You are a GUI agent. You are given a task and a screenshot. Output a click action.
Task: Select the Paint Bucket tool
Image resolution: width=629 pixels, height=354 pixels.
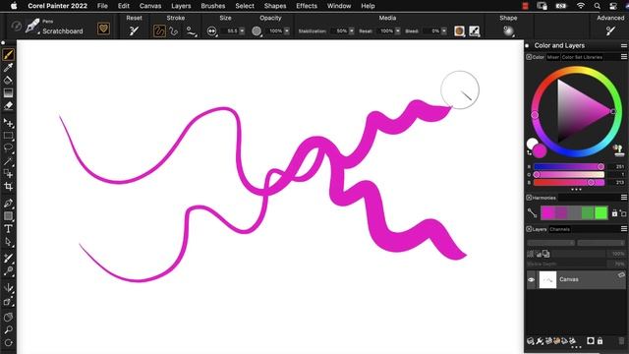[x=8, y=80]
